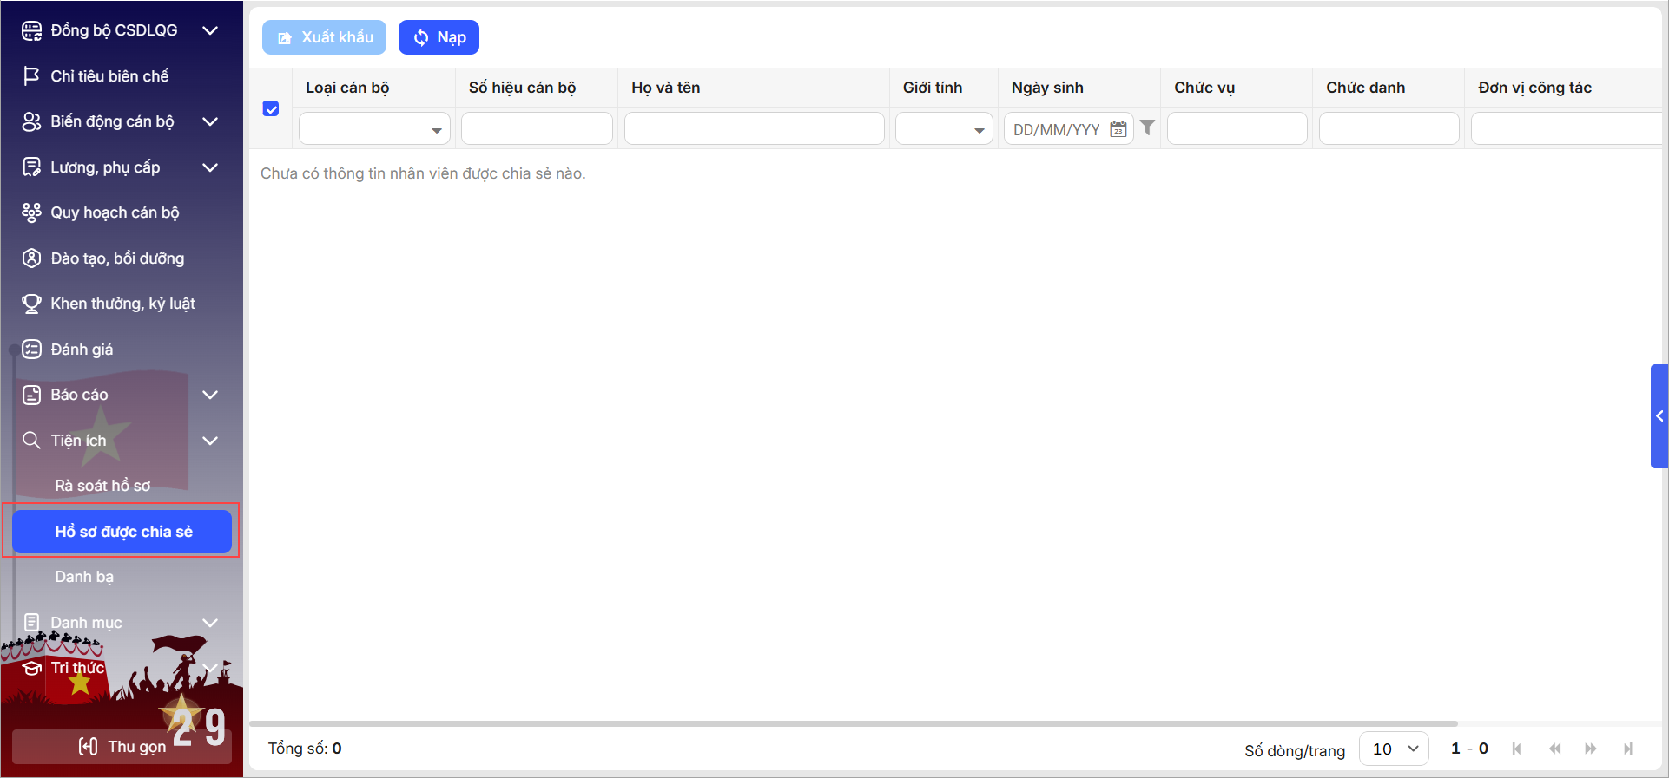Go to the last page arrow icon
Screen dimensions: 1669x778
(x=1627, y=749)
